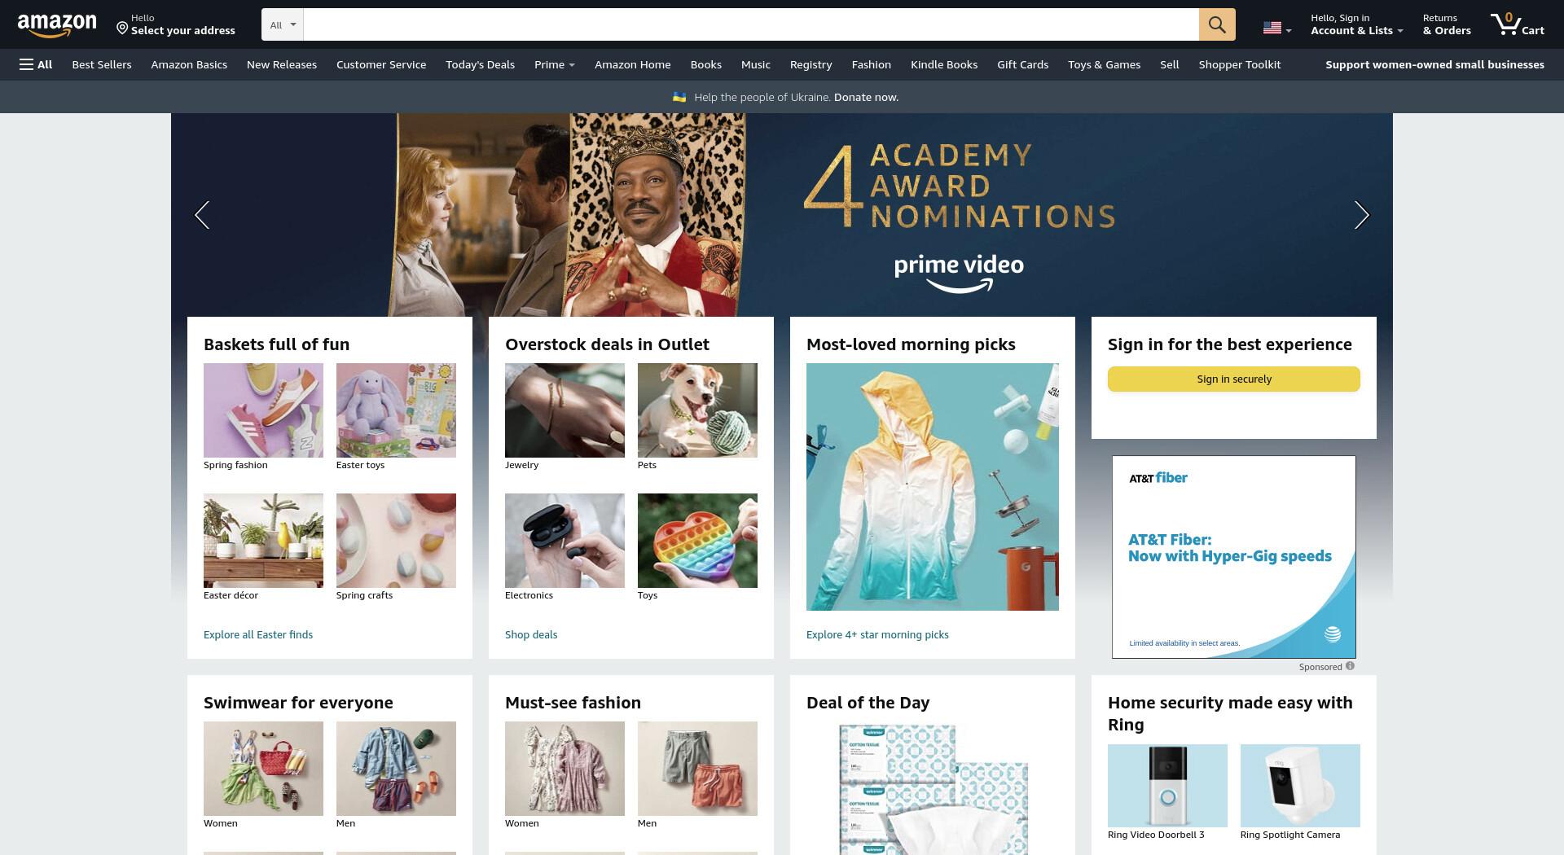The width and height of the screenshot is (1564, 855).
Task: Go to previous banner slide arrow
Action: tap(202, 215)
